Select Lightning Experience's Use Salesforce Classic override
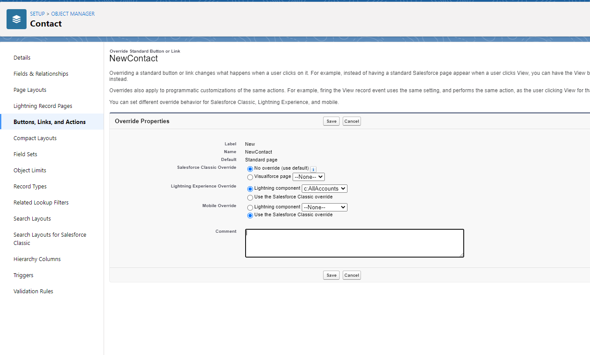The height and width of the screenshot is (355, 590). click(250, 198)
